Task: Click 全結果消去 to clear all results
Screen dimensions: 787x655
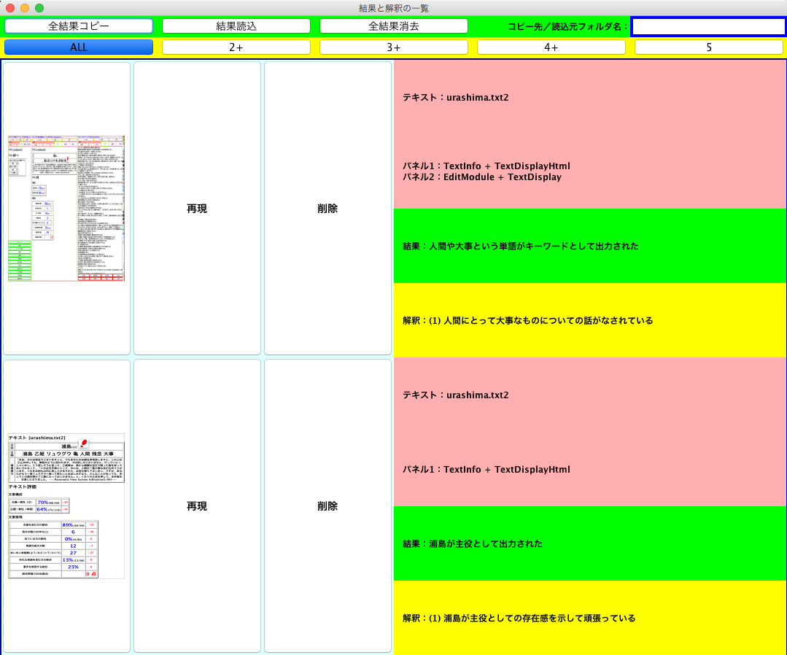Action: coord(393,26)
